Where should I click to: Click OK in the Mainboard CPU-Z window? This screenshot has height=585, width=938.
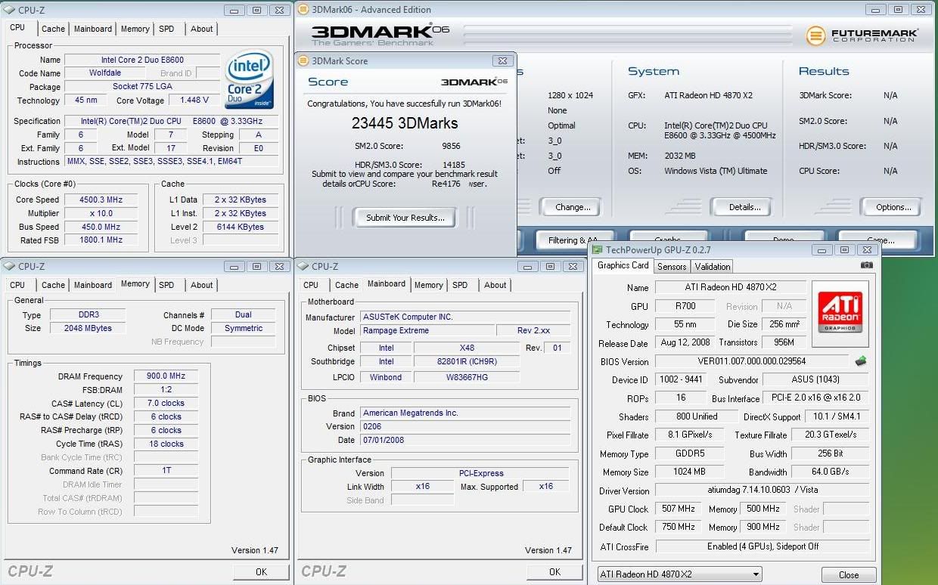(x=554, y=572)
